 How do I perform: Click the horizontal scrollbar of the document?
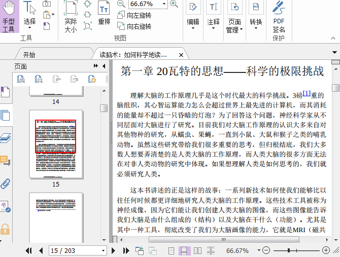224,240
